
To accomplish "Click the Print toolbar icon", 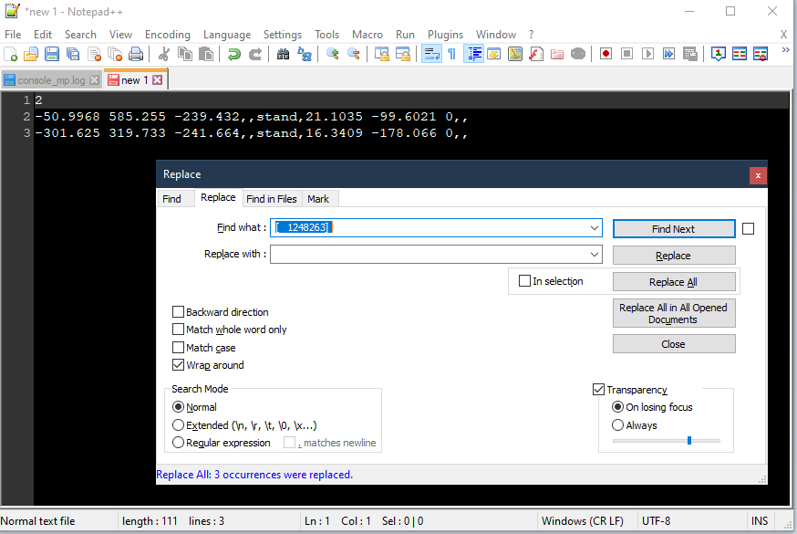I will pos(136,54).
